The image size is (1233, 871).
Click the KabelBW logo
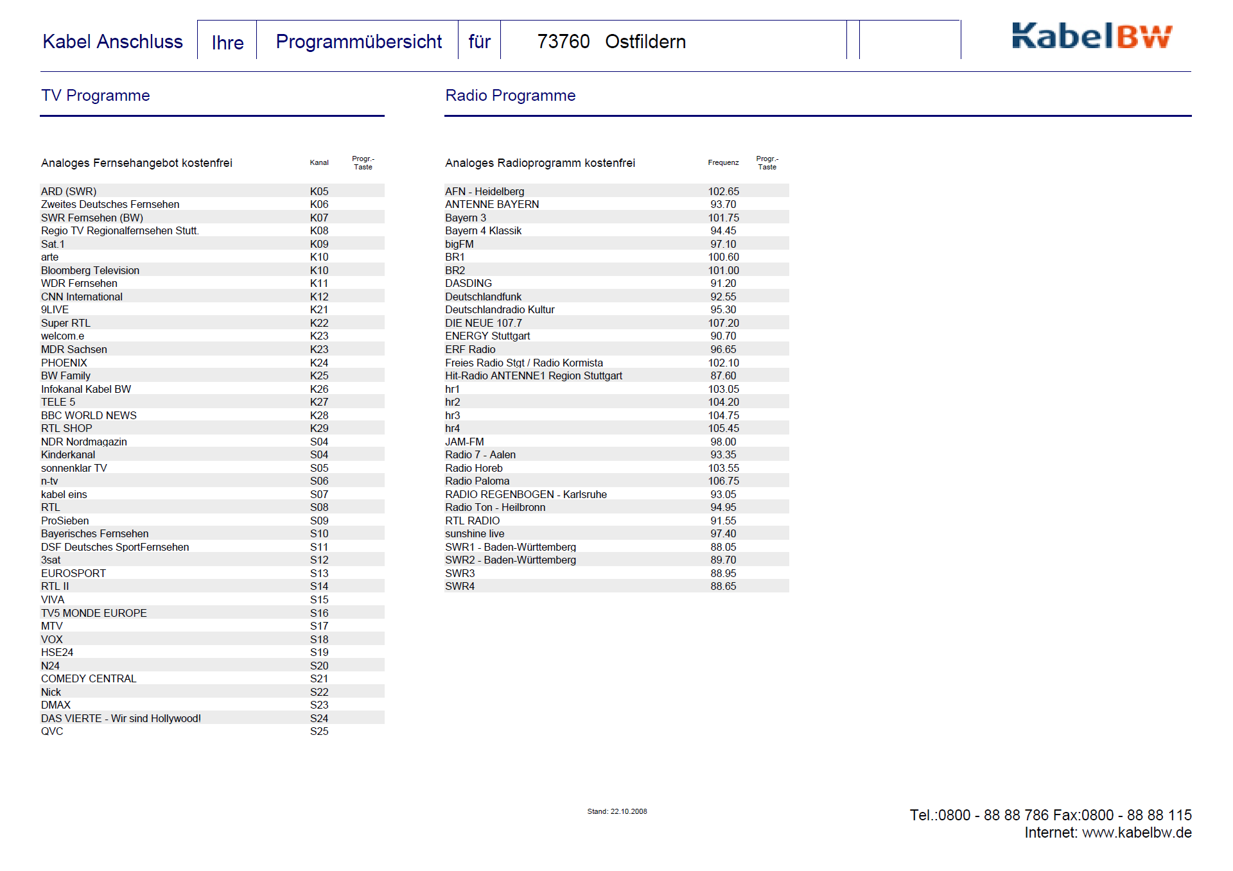tap(1091, 37)
